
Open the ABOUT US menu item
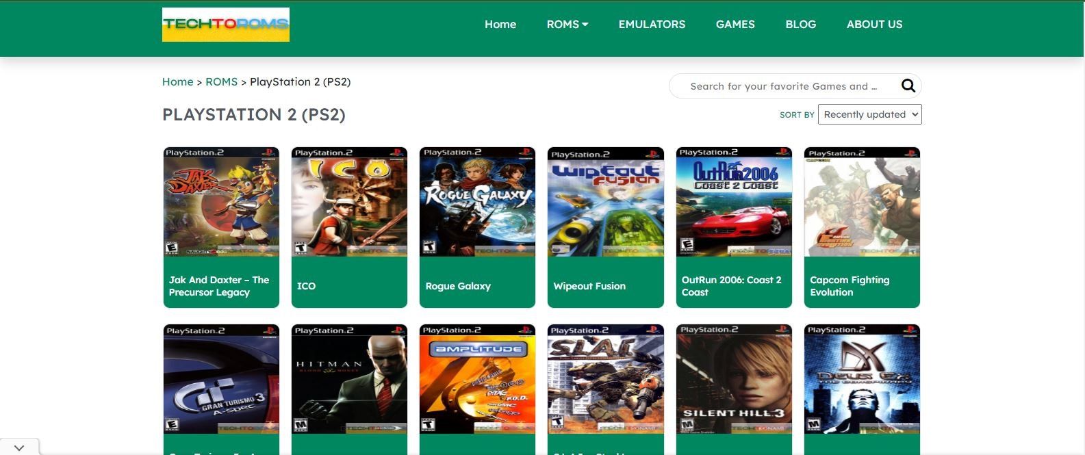tap(874, 24)
